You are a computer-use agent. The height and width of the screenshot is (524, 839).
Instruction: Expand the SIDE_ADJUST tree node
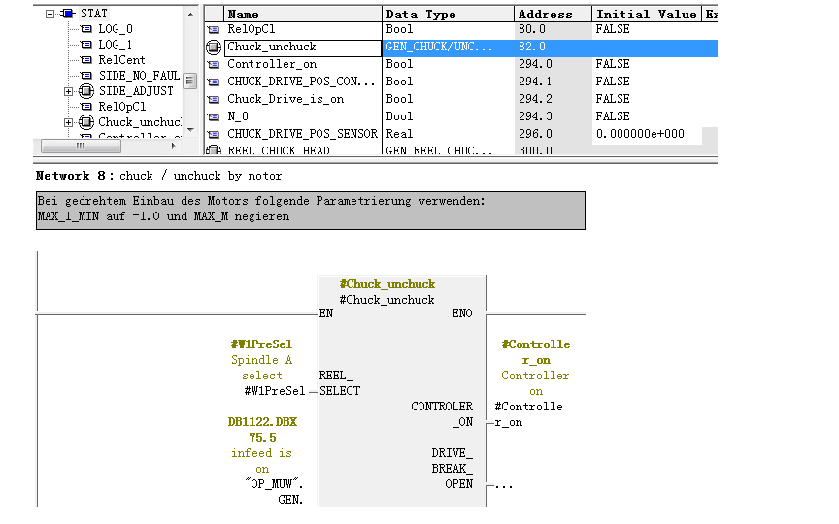pyautogui.click(x=69, y=91)
